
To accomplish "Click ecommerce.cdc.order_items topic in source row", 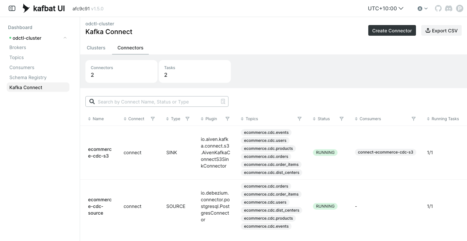I will (x=271, y=194).
